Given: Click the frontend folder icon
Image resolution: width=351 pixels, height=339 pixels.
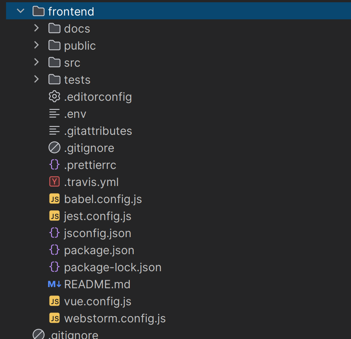Looking at the screenshot, I should point(39,11).
